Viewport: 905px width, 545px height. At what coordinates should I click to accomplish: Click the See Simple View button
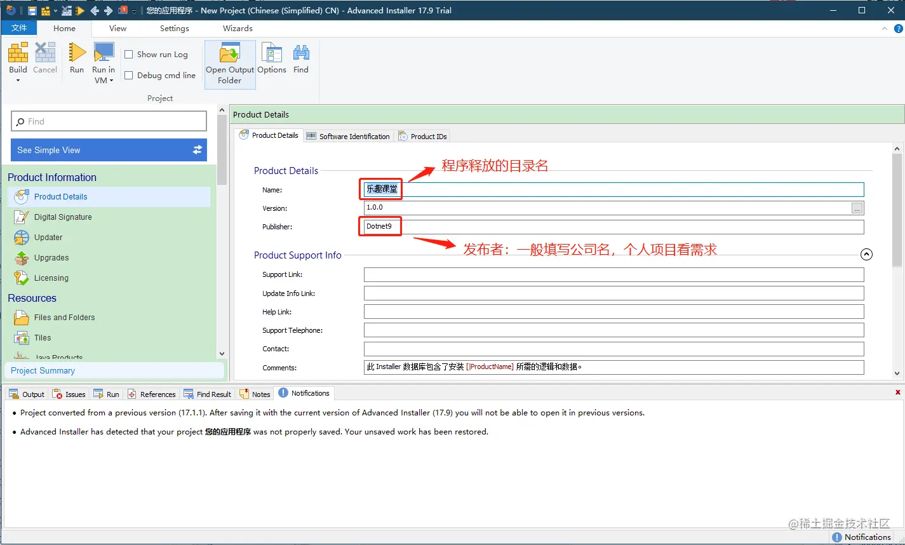point(109,150)
